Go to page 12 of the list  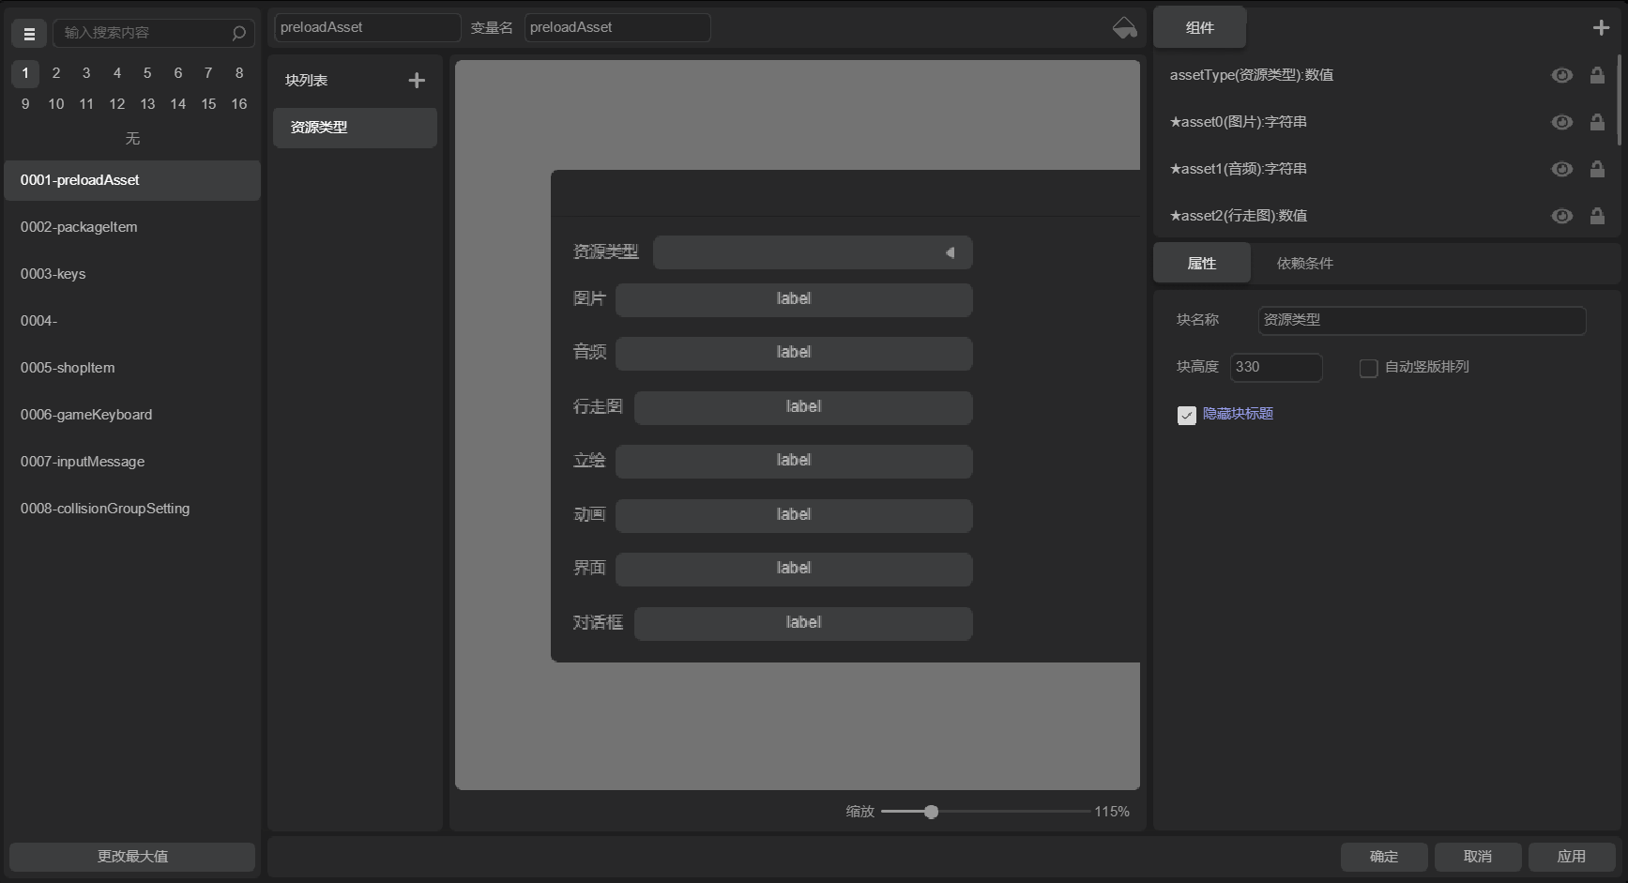point(117,104)
